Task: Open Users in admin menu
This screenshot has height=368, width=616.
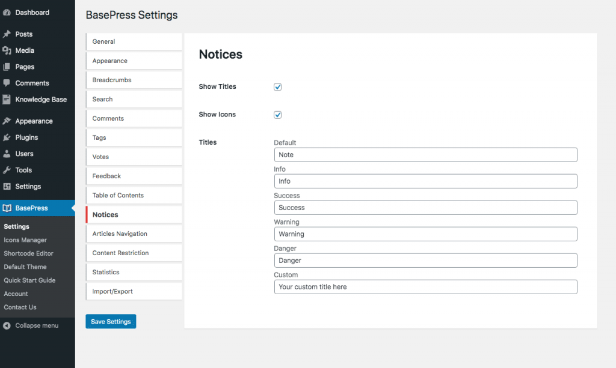Action: click(x=24, y=154)
